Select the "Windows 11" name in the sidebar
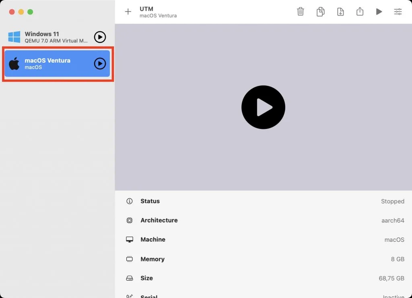The image size is (412, 298). tap(42, 34)
